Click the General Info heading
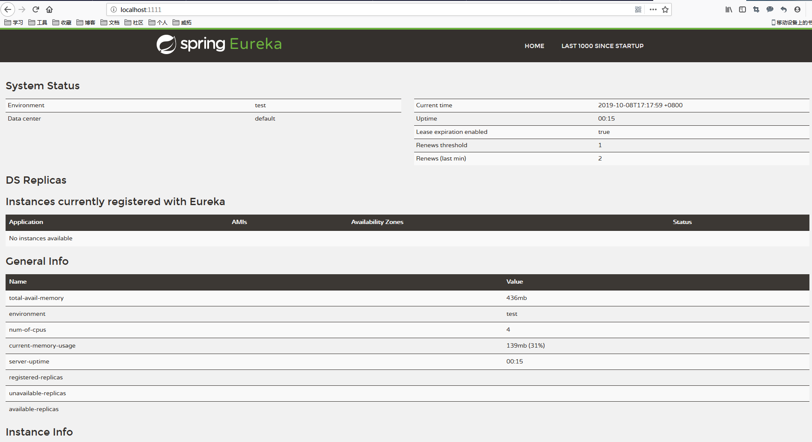 point(37,261)
